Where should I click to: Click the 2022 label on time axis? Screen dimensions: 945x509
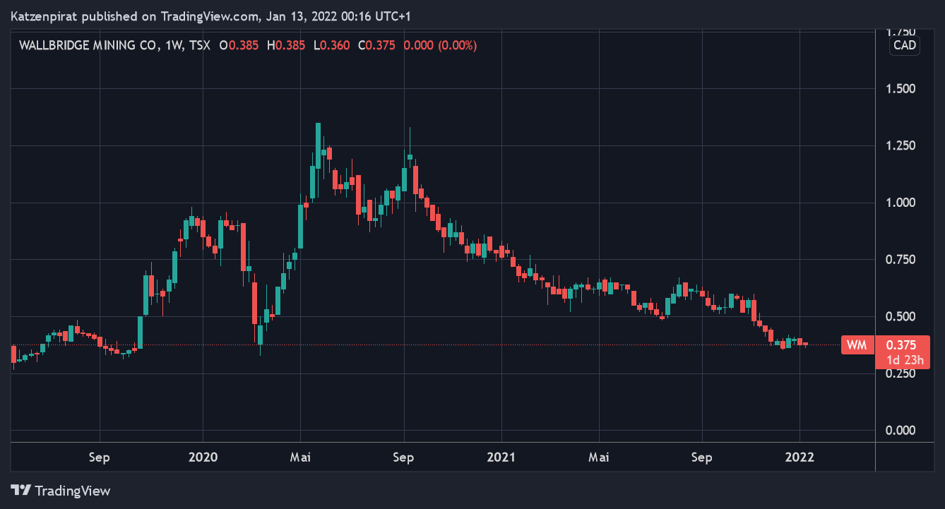click(x=800, y=457)
